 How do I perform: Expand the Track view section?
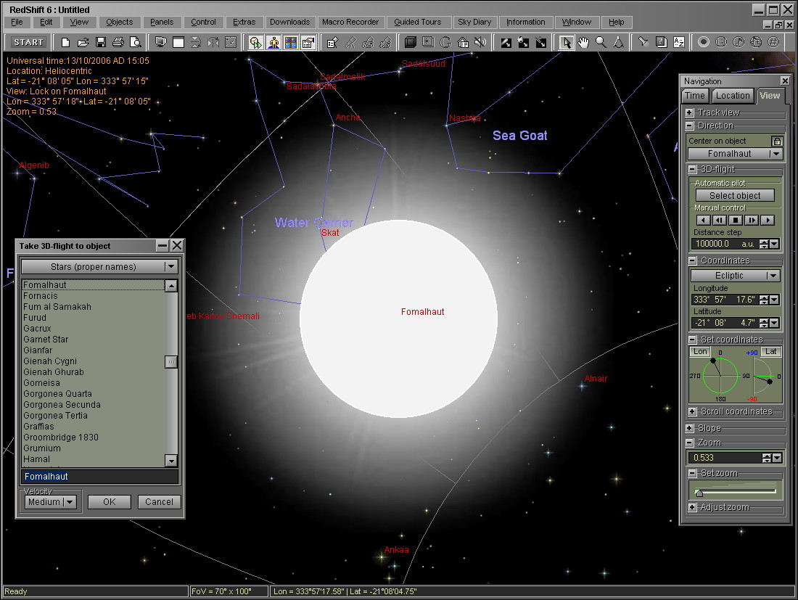pos(690,112)
